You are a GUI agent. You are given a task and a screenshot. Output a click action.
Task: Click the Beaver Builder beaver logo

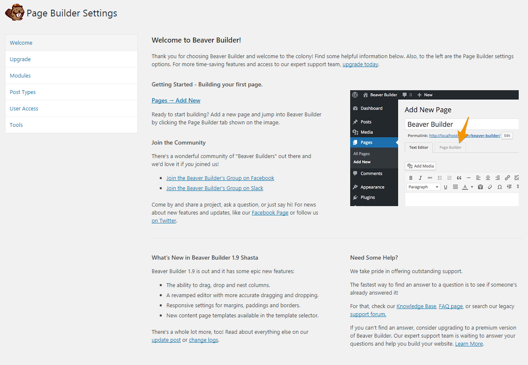pyautogui.click(x=14, y=13)
